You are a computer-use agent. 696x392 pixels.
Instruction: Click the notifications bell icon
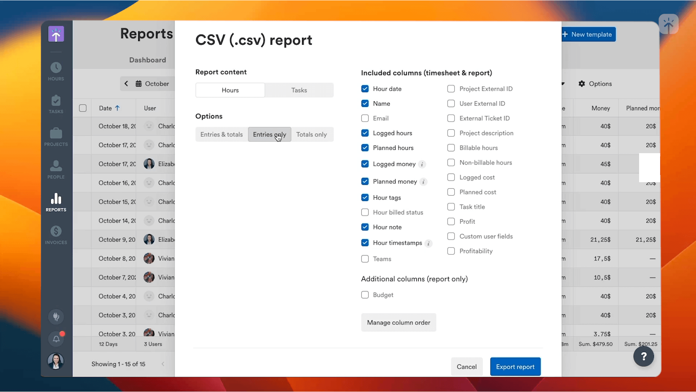(x=56, y=339)
